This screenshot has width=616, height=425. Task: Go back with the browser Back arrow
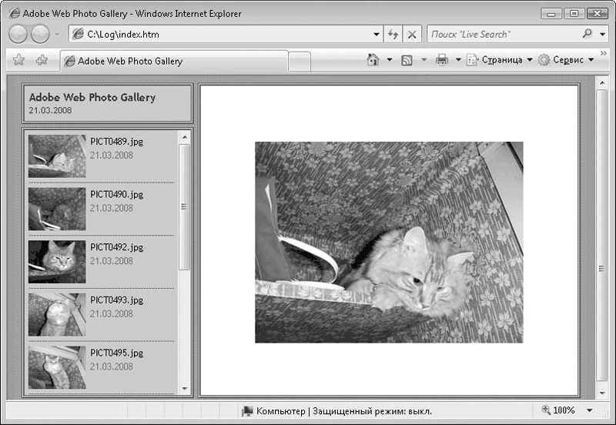pos(18,34)
